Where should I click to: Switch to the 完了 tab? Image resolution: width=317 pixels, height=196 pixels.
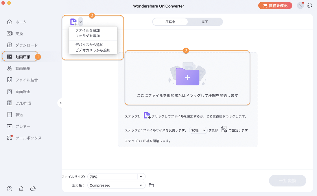click(204, 22)
